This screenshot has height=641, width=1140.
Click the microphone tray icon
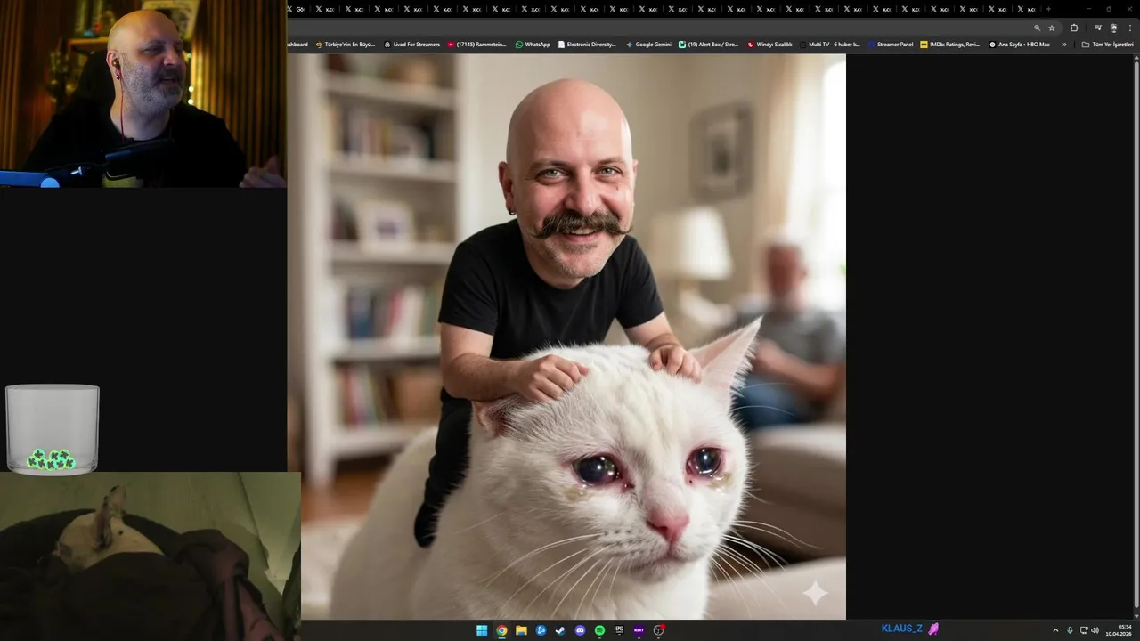coord(1070,630)
